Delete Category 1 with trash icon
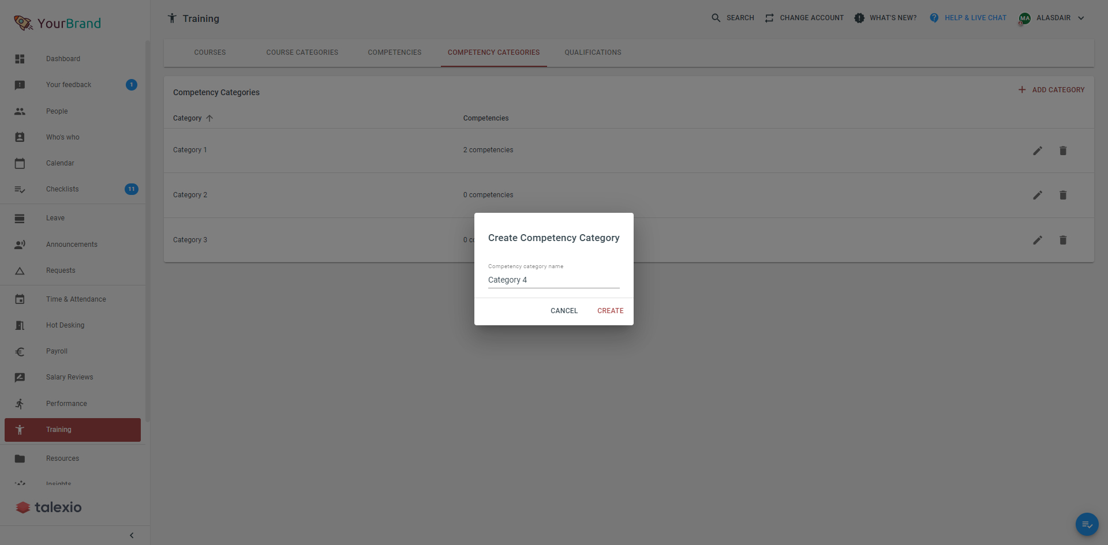 pyautogui.click(x=1063, y=151)
